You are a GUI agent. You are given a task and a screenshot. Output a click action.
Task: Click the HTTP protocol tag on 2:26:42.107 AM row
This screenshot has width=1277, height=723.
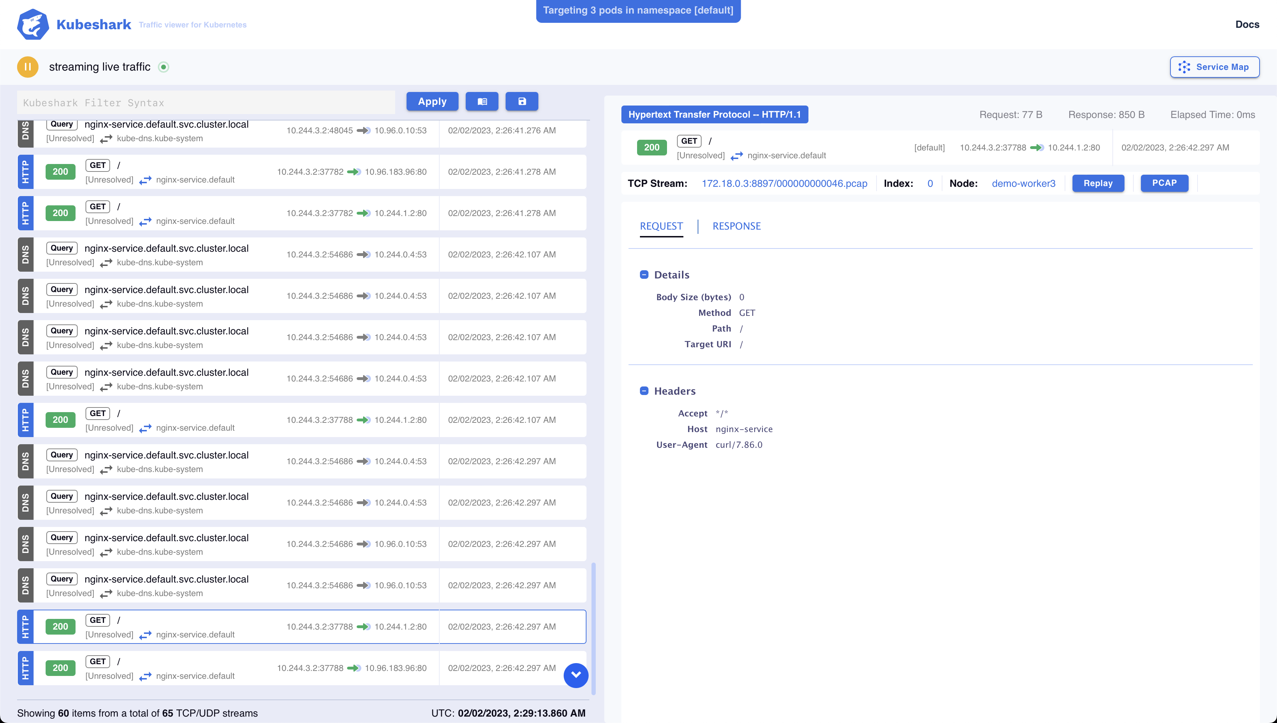point(25,420)
